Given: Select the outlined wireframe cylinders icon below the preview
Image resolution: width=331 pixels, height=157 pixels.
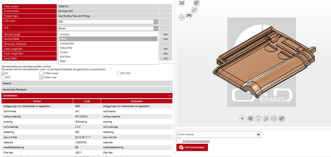Looking at the screenshot, I should pos(274,118).
